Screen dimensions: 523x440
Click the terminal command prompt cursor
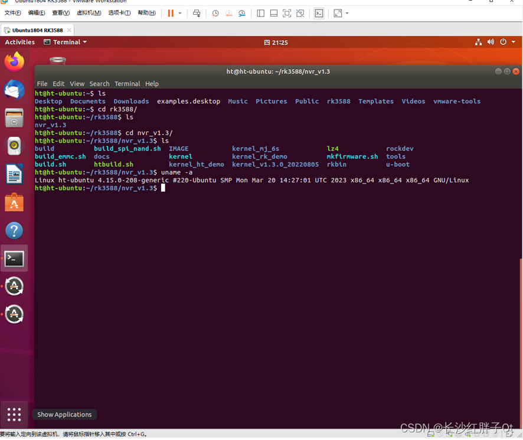pyautogui.click(x=163, y=188)
